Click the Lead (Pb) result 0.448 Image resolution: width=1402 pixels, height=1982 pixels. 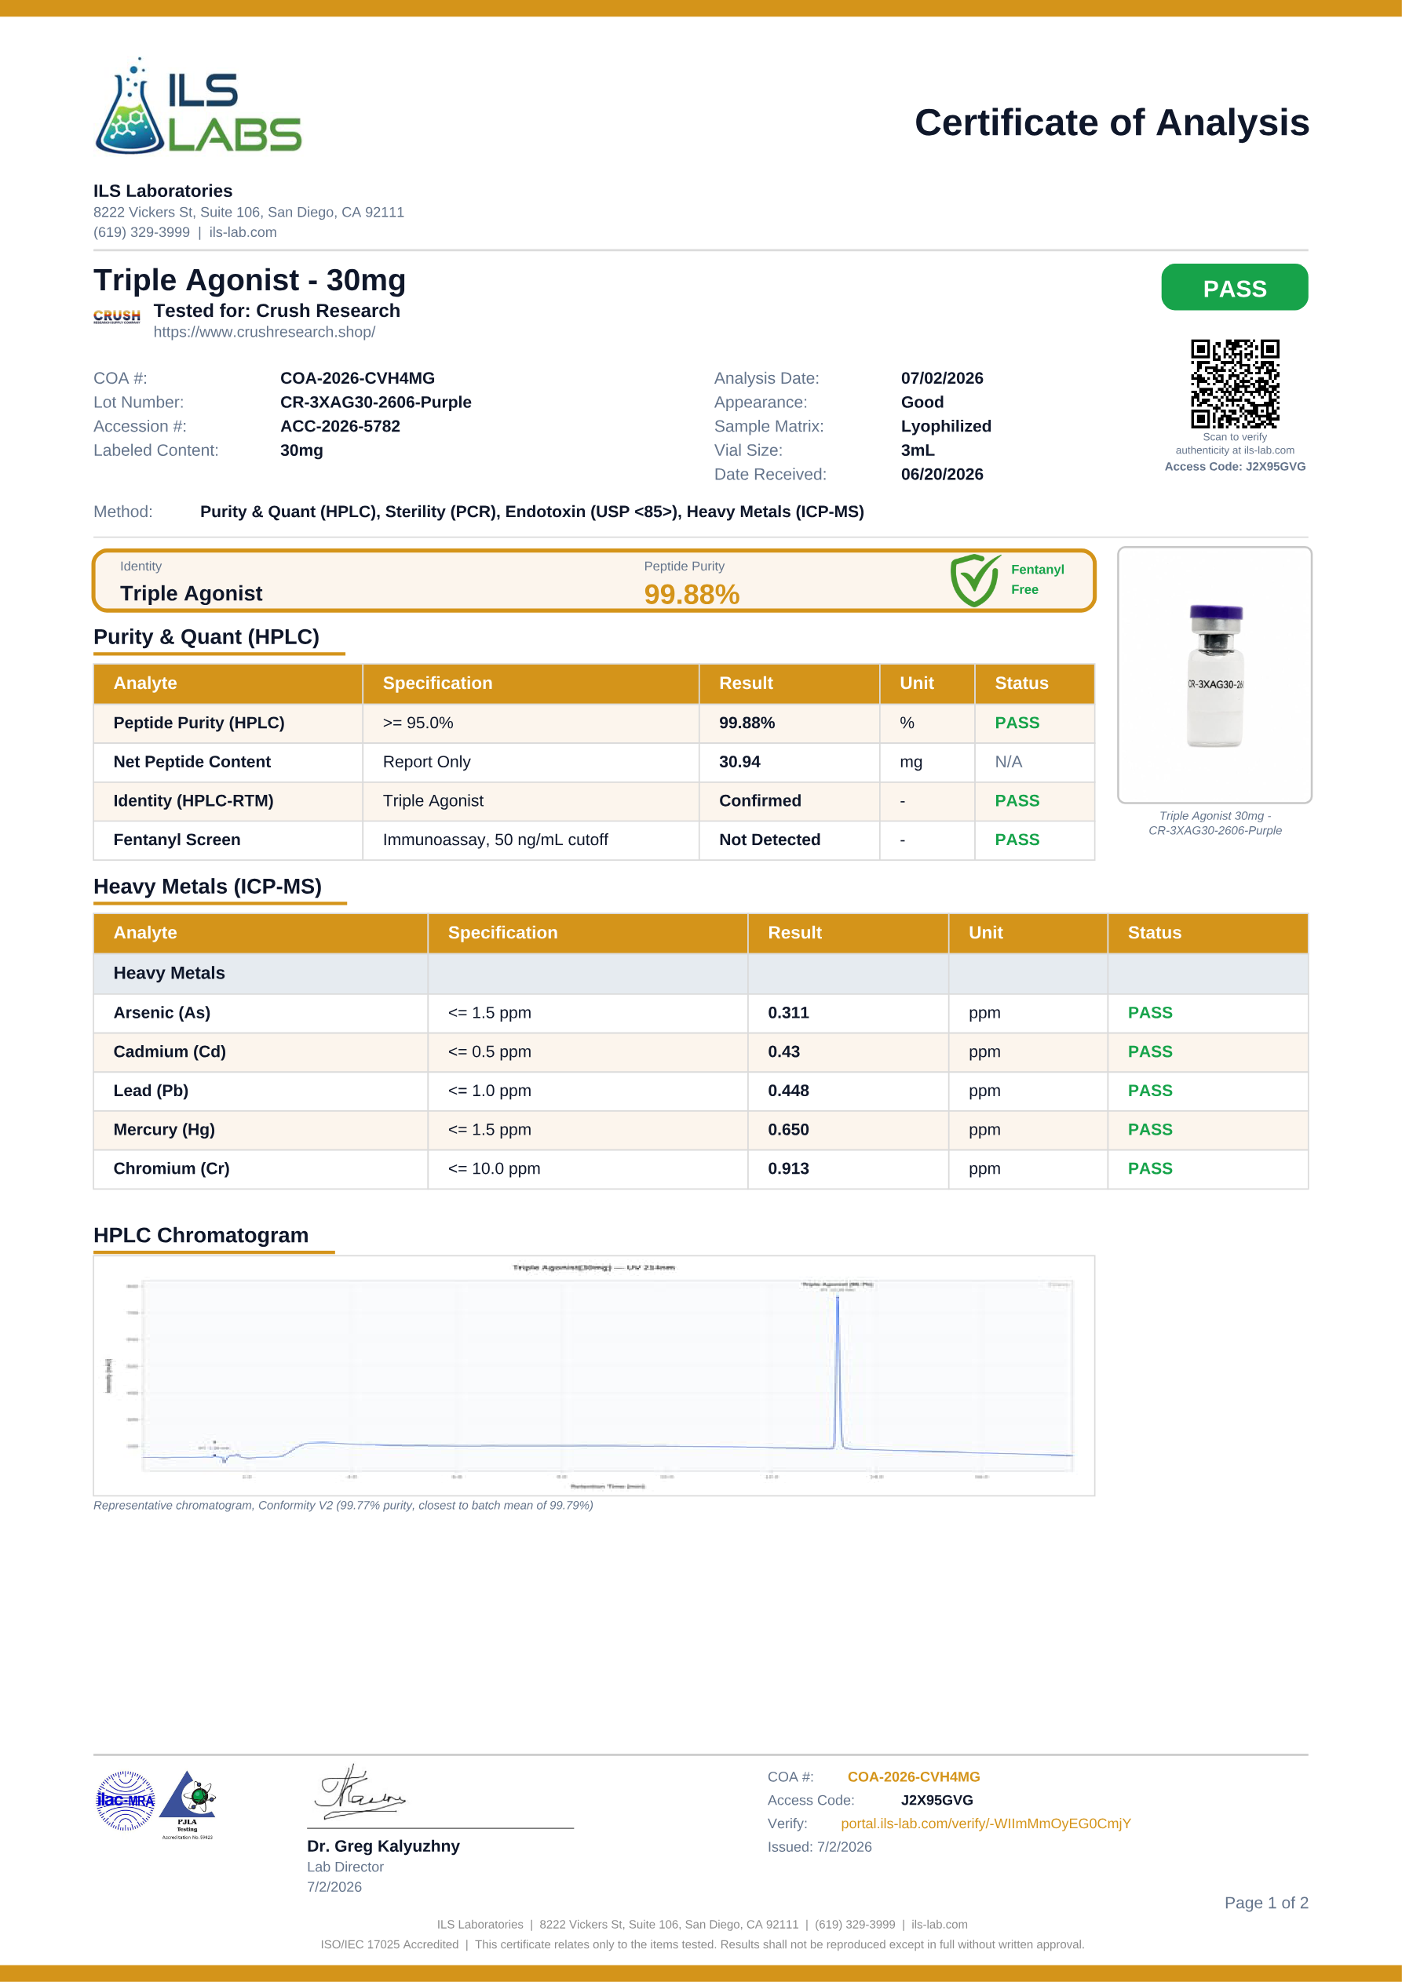[x=789, y=1091]
